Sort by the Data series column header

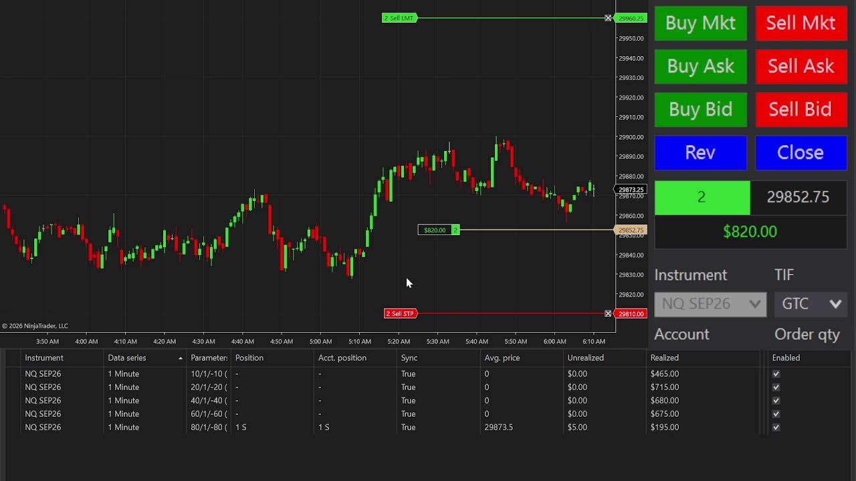[144, 358]
